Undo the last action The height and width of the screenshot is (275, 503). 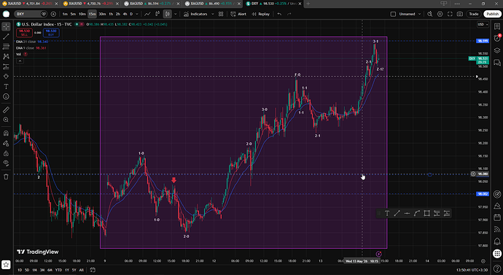pos(279,14)
